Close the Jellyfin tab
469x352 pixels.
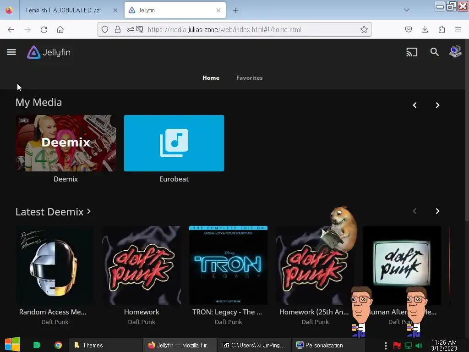coord(218,10)
